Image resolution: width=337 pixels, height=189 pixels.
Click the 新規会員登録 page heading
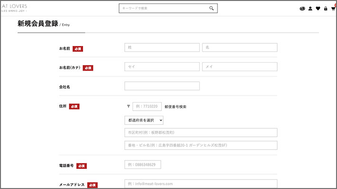tap(38, 24)
